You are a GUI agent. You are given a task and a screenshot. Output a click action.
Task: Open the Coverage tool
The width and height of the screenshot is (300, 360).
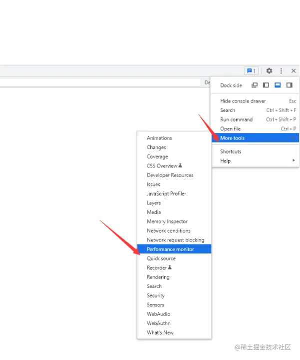pyautogui.click(x=174, y=156)
